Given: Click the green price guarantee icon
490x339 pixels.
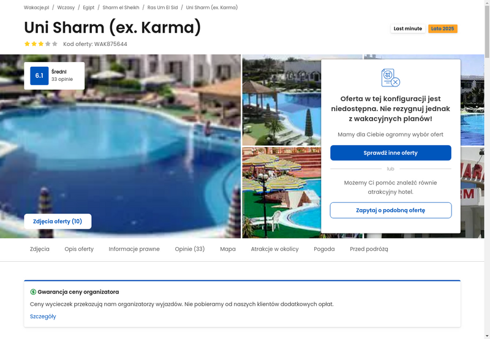Looking at the screenshot, I should coord(33,292).
